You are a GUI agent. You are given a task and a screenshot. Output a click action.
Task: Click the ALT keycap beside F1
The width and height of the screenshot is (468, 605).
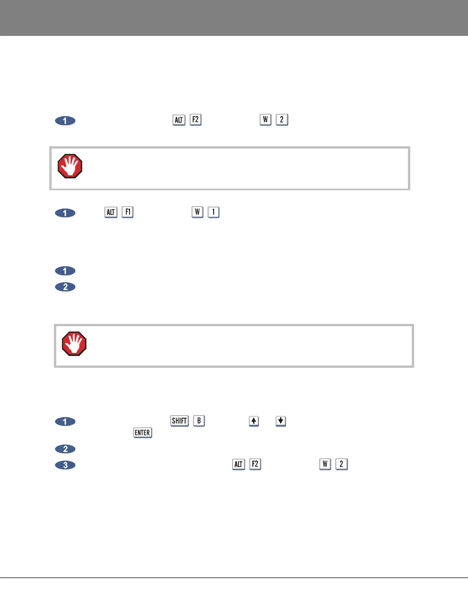click(x=111, y=212)
